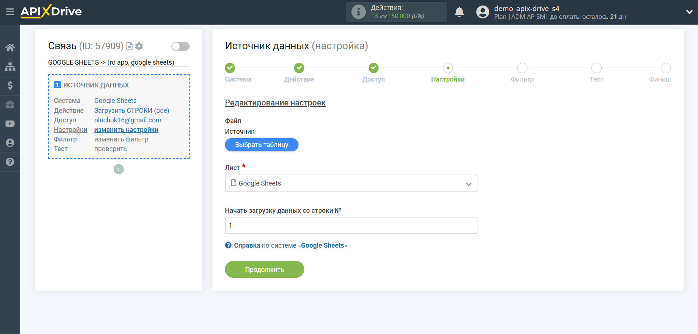Open video tutorials via YouTube sidebar icon
This screenshot has height=334, width=698.
click(x=10, y=123)
